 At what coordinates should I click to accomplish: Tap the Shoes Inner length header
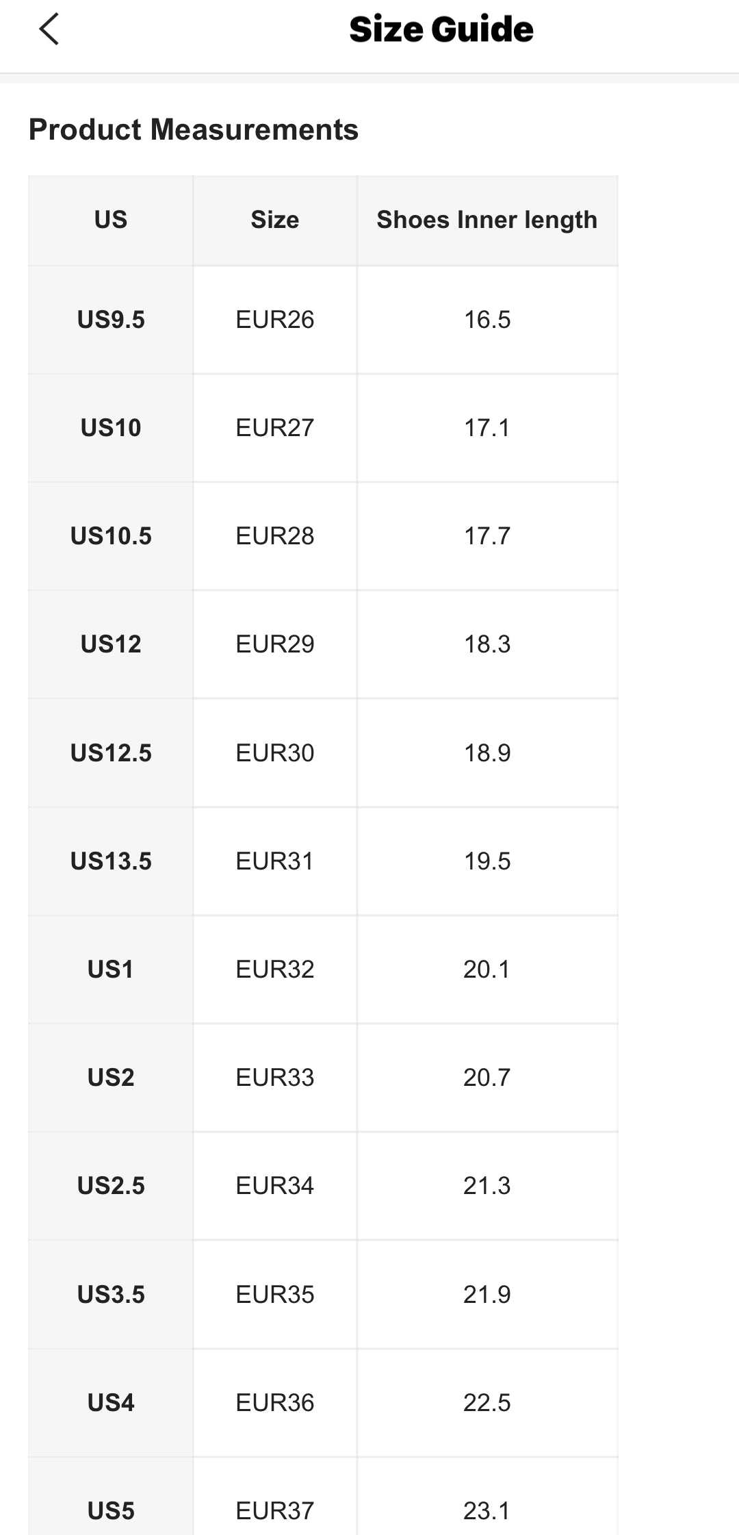pyautogui.click(x=487, y=220)
